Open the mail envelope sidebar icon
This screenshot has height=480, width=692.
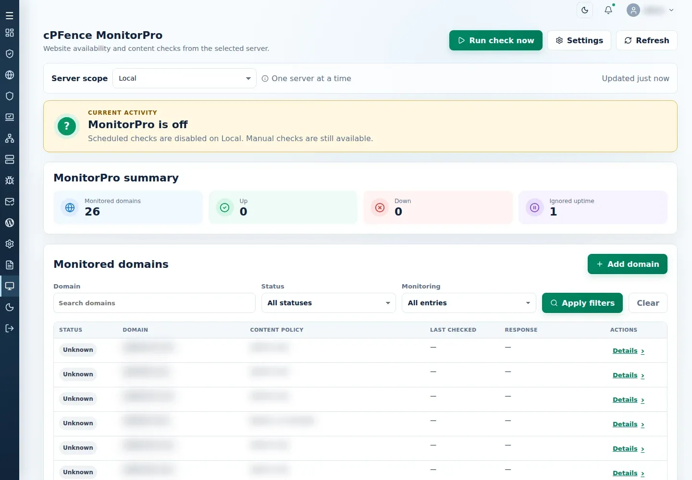pos(10,202)
